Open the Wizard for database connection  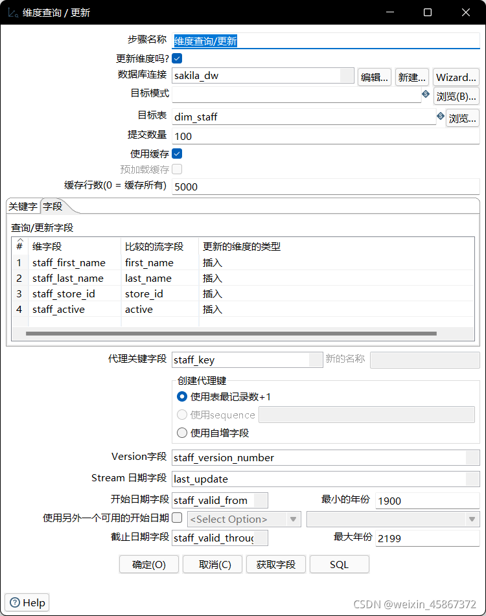(x=456, y=77)
